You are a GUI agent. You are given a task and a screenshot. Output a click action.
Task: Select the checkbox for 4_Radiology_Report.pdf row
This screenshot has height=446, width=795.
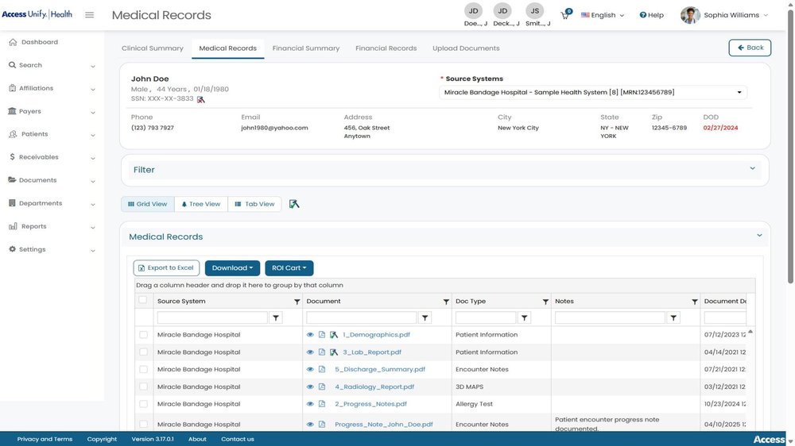143,386
